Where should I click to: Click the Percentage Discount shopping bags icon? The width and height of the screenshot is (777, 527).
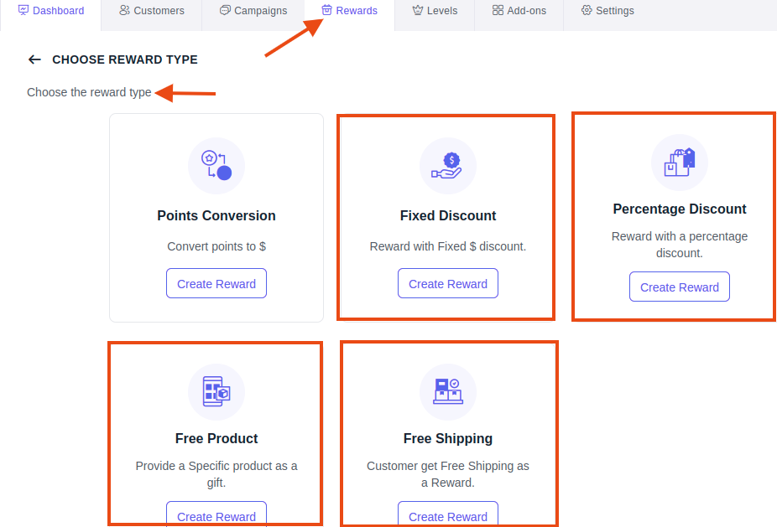pyautogui.click(x=680, y=163)
